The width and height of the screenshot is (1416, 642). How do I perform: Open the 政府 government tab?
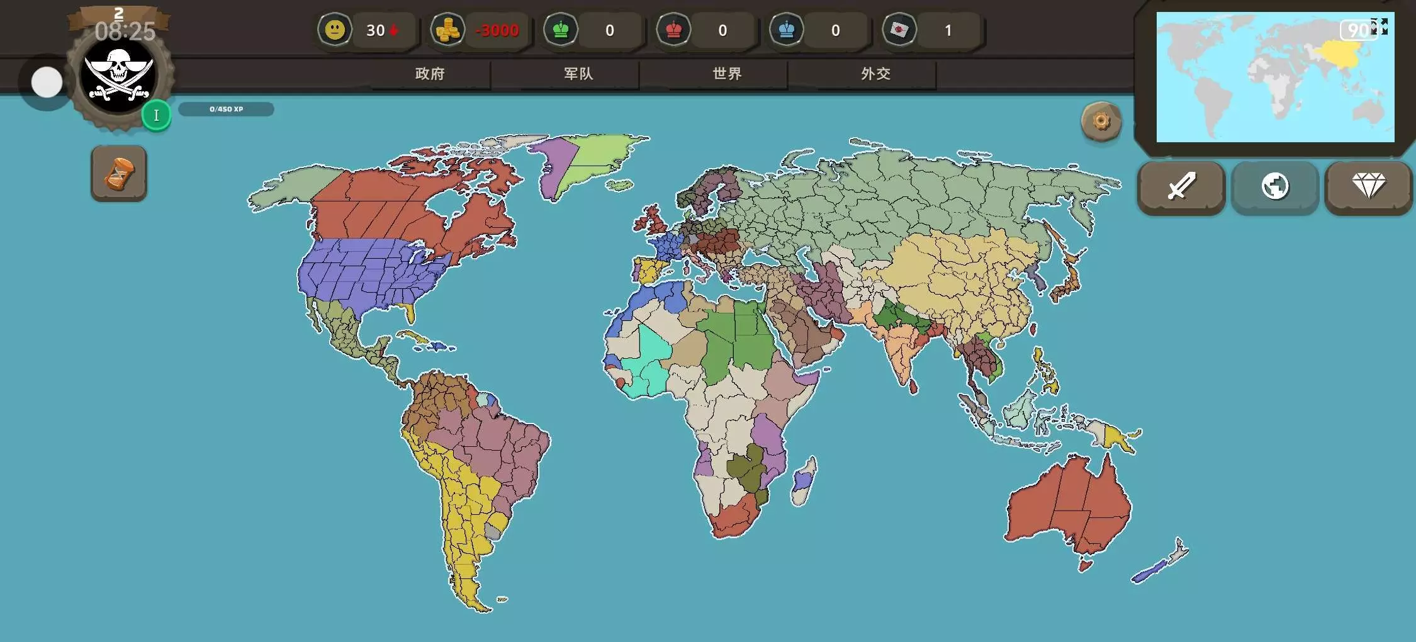pos(430,74)
